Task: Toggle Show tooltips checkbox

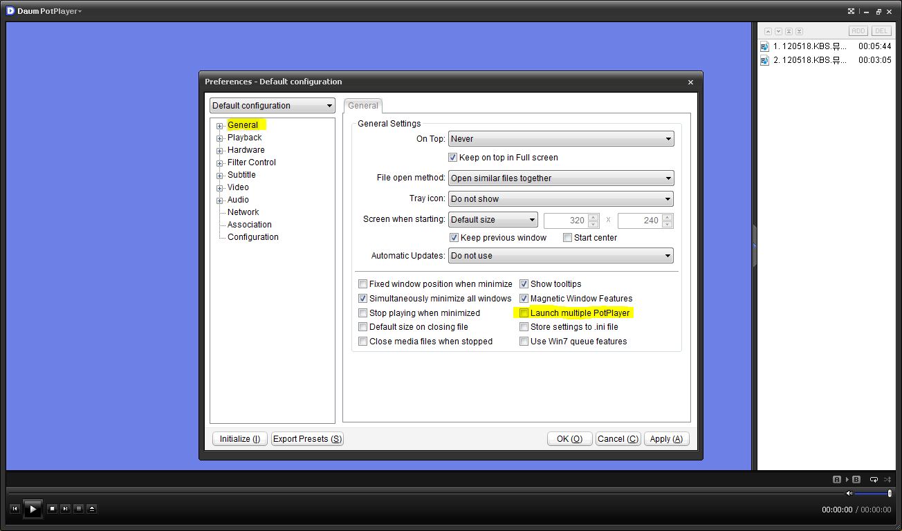Action: [x=524, y=284]
